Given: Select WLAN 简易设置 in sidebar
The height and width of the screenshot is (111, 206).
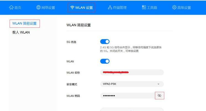Looking at the screenshot, I should point(25,24).
